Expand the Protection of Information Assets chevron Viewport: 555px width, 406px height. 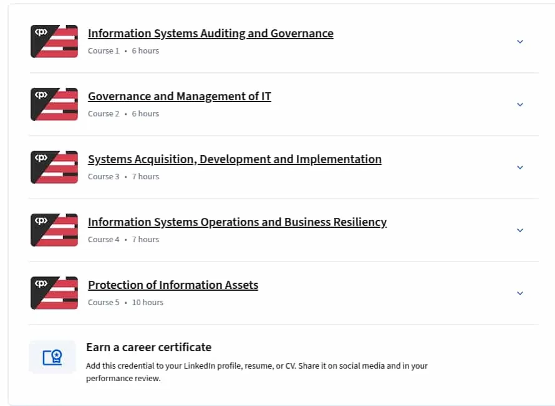point(520,293)
